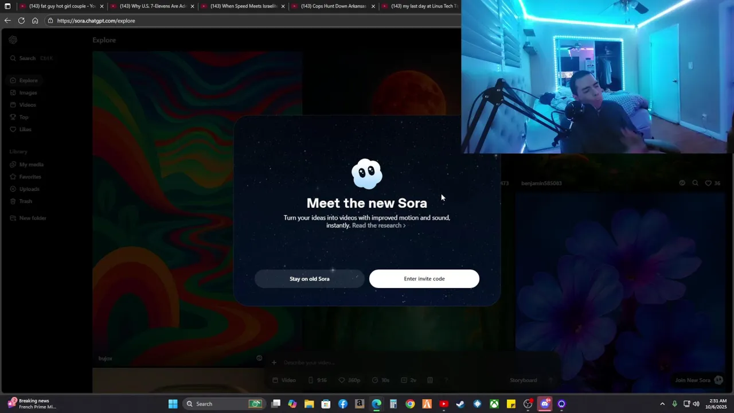Click the Join New Sora button
734x413 pixels.
coord(699,380)
